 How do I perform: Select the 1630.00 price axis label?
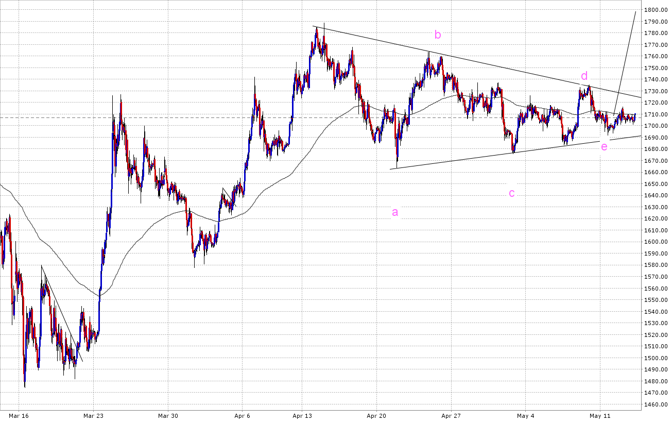click(x=657, y=207)
